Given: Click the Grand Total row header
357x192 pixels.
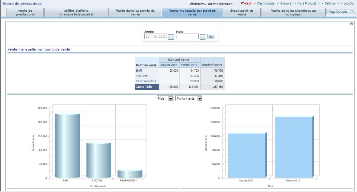Looking at the screenshot, I should pos(147,87).
